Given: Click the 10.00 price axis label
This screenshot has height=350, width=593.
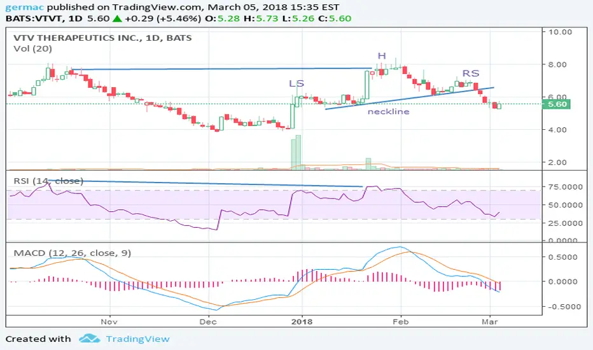Looking at the screenshot, I should [560, 32].
